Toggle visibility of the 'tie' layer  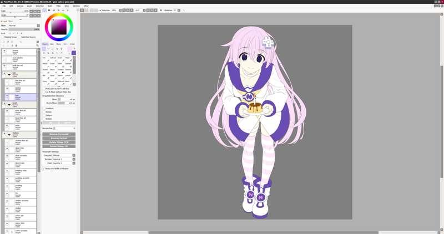pyautogui.click(x=7, y=194)
